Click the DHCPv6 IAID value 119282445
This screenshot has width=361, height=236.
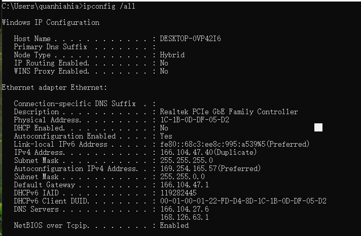(178, 193)
